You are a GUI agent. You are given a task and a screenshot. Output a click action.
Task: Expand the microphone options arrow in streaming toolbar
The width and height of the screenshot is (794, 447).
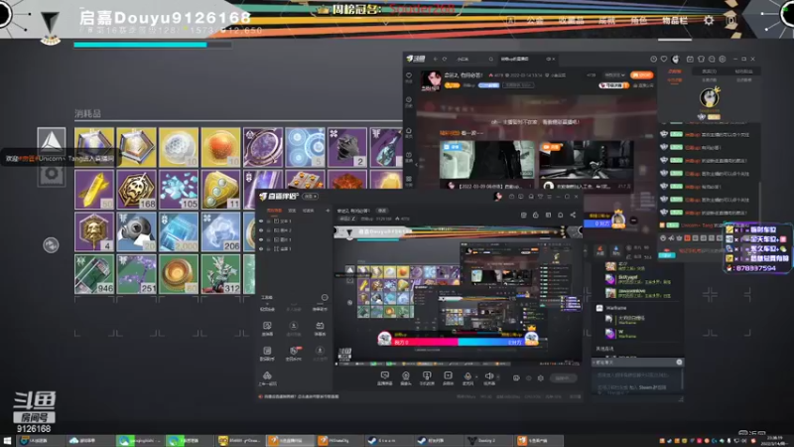(476, 376)
